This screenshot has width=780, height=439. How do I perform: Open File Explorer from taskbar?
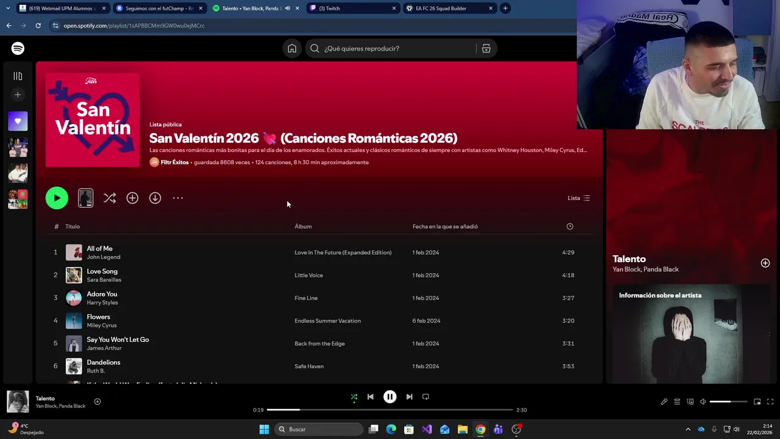463,429
